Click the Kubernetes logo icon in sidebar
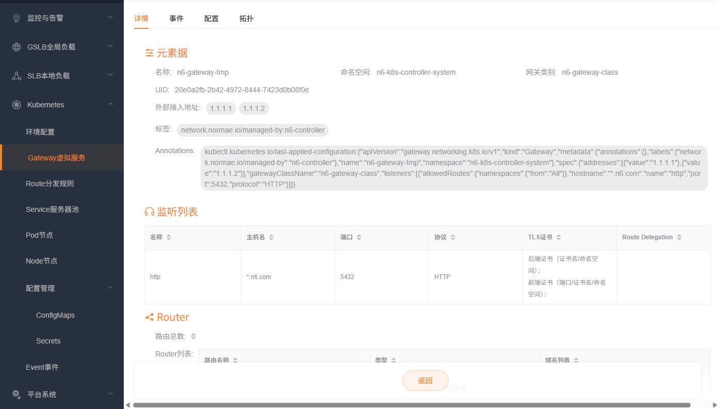Image resolution: width=719 pixels, height=409 pixels. pos(17,105)
